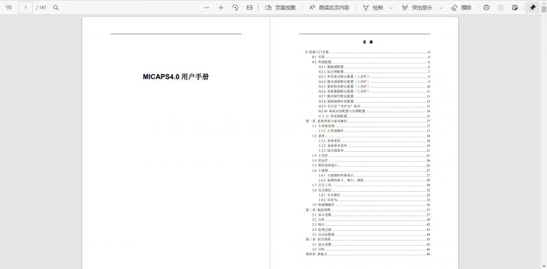Expand the 绘制 dropdown arrow
The width and height of the screenshot is (547, 269).
click(391, 8)
